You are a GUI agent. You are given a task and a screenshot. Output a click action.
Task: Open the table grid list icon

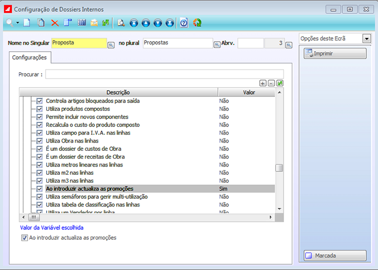[82, 23]
